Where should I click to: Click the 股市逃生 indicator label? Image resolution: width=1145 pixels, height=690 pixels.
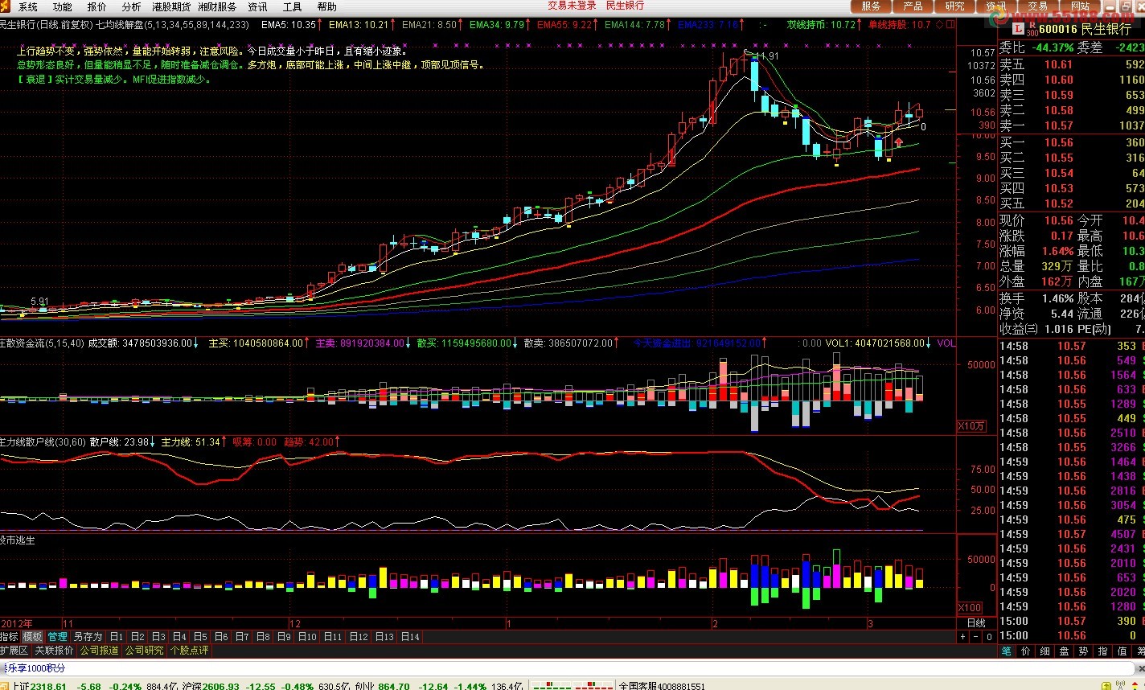click(x=18, y=540)
